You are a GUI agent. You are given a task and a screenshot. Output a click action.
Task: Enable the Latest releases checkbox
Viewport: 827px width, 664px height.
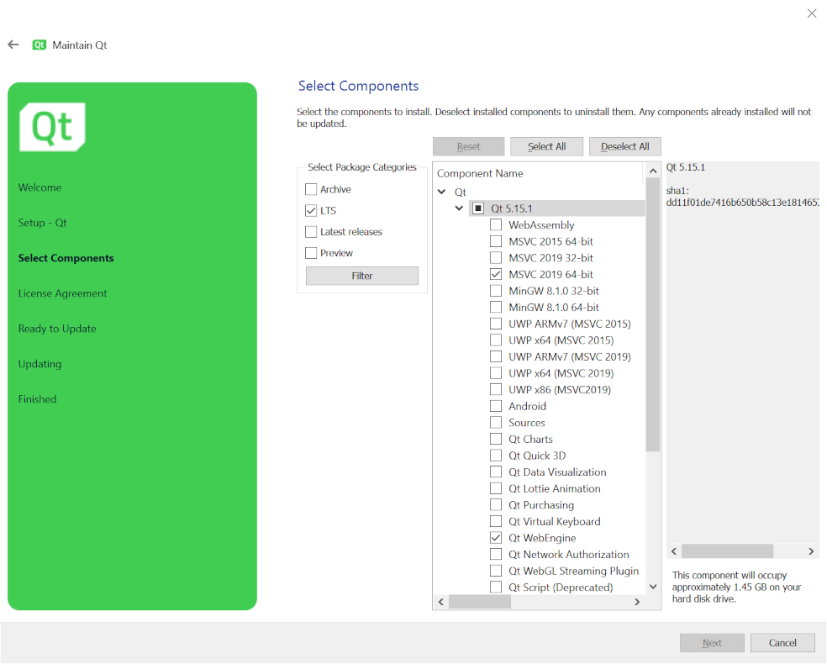(311, 231)
